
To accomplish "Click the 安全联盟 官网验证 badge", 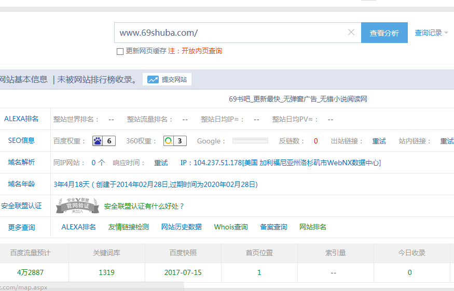I will click(78, 206).
